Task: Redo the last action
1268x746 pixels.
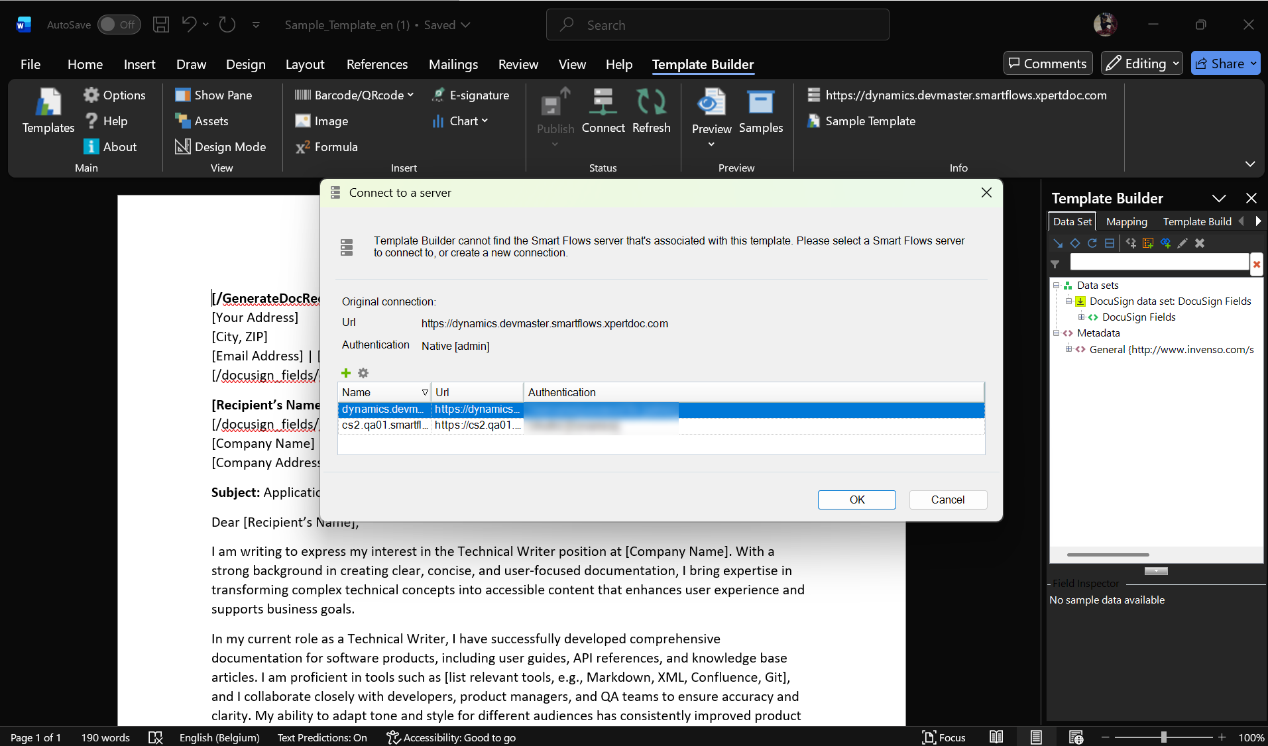Action: (227, 25)
